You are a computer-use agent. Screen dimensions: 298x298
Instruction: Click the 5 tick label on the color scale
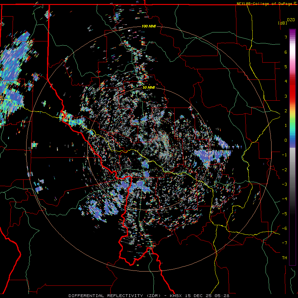286,67
